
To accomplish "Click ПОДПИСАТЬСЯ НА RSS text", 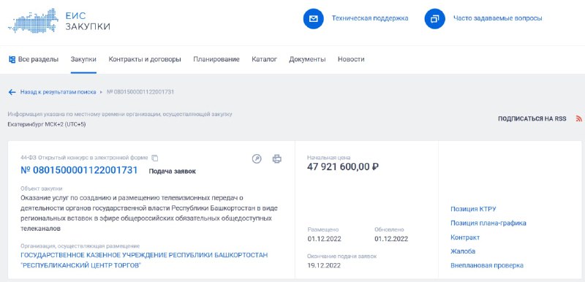I will pos(532,119).
